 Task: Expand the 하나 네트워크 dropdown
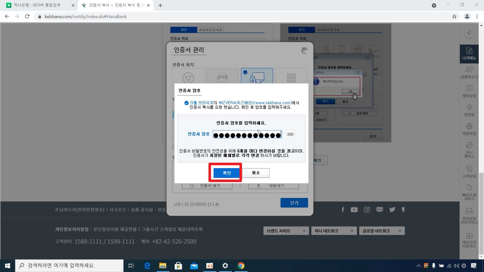click(334, 231)
